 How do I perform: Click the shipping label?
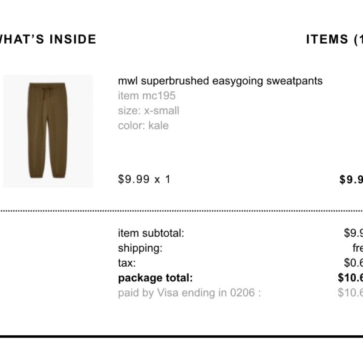[140, 248]
